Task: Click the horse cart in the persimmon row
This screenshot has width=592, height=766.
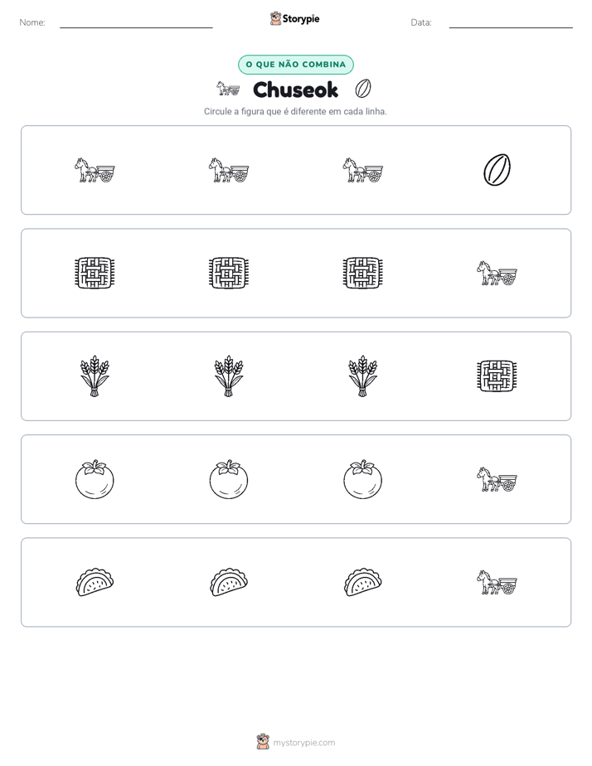Action: (497, 479)
